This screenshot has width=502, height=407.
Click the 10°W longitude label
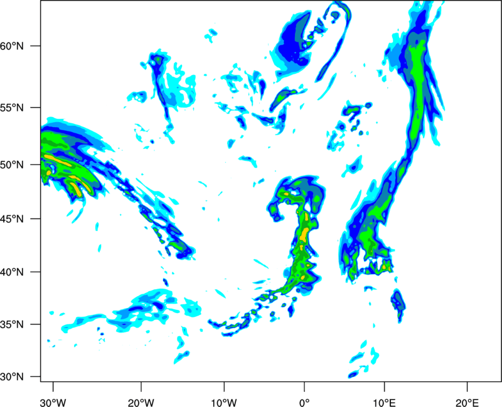224,403
